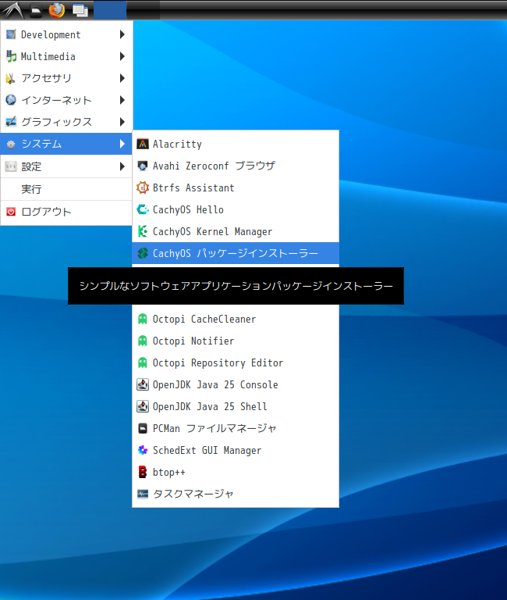Launch OpenJDK Java 25 Console
The image size is (507, 600).
[x=236, y=384]
